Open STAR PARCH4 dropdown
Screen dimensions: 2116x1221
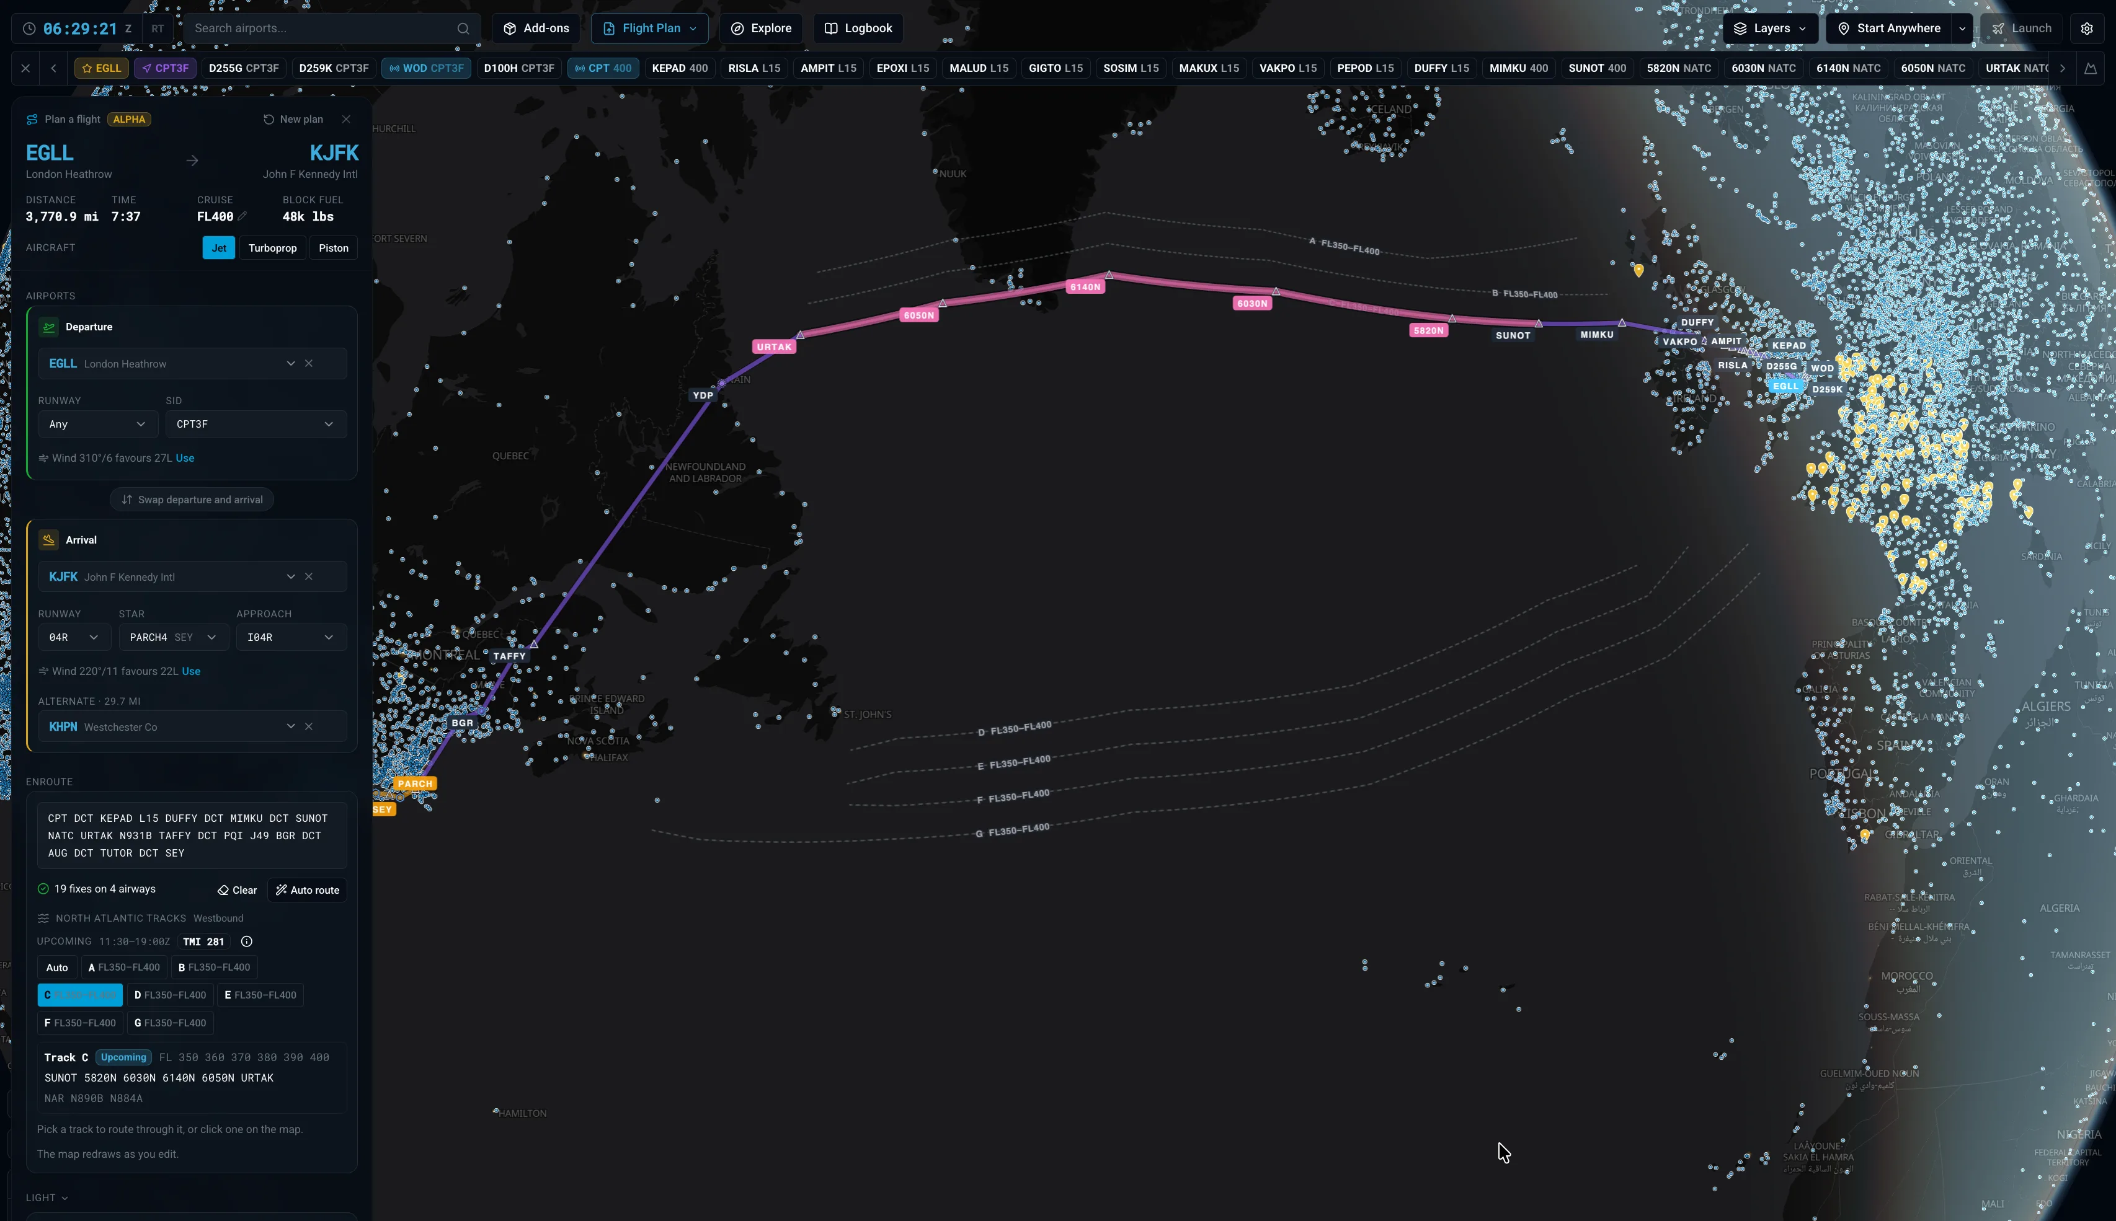pos(173,637)
